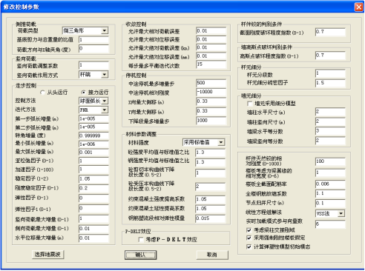Click the 截面刚度破坏程度指数 field

[x=330, y=32]
